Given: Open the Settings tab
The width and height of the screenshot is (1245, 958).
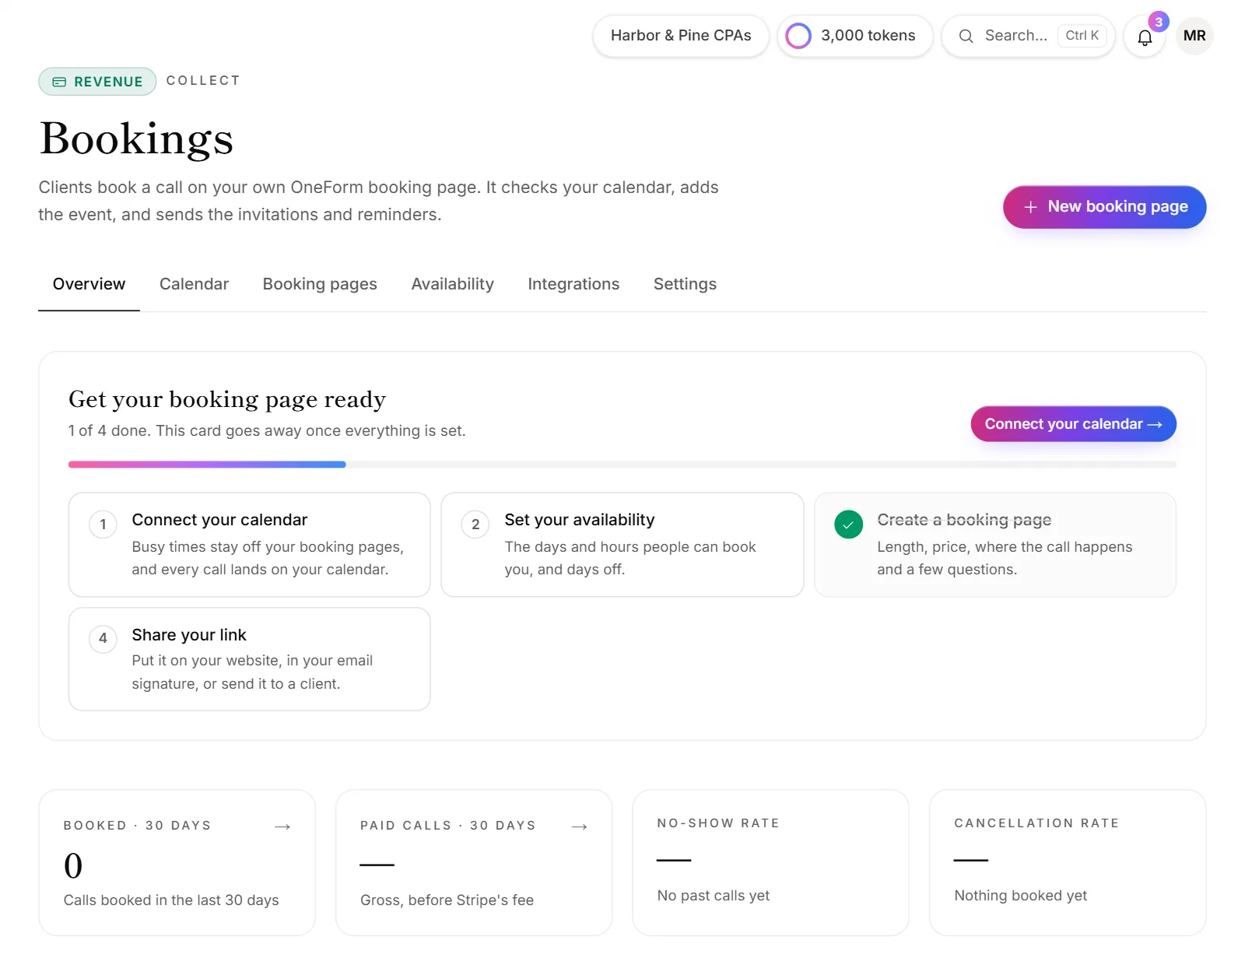Looking at the screenshot, I should click(x=685, y=284).
